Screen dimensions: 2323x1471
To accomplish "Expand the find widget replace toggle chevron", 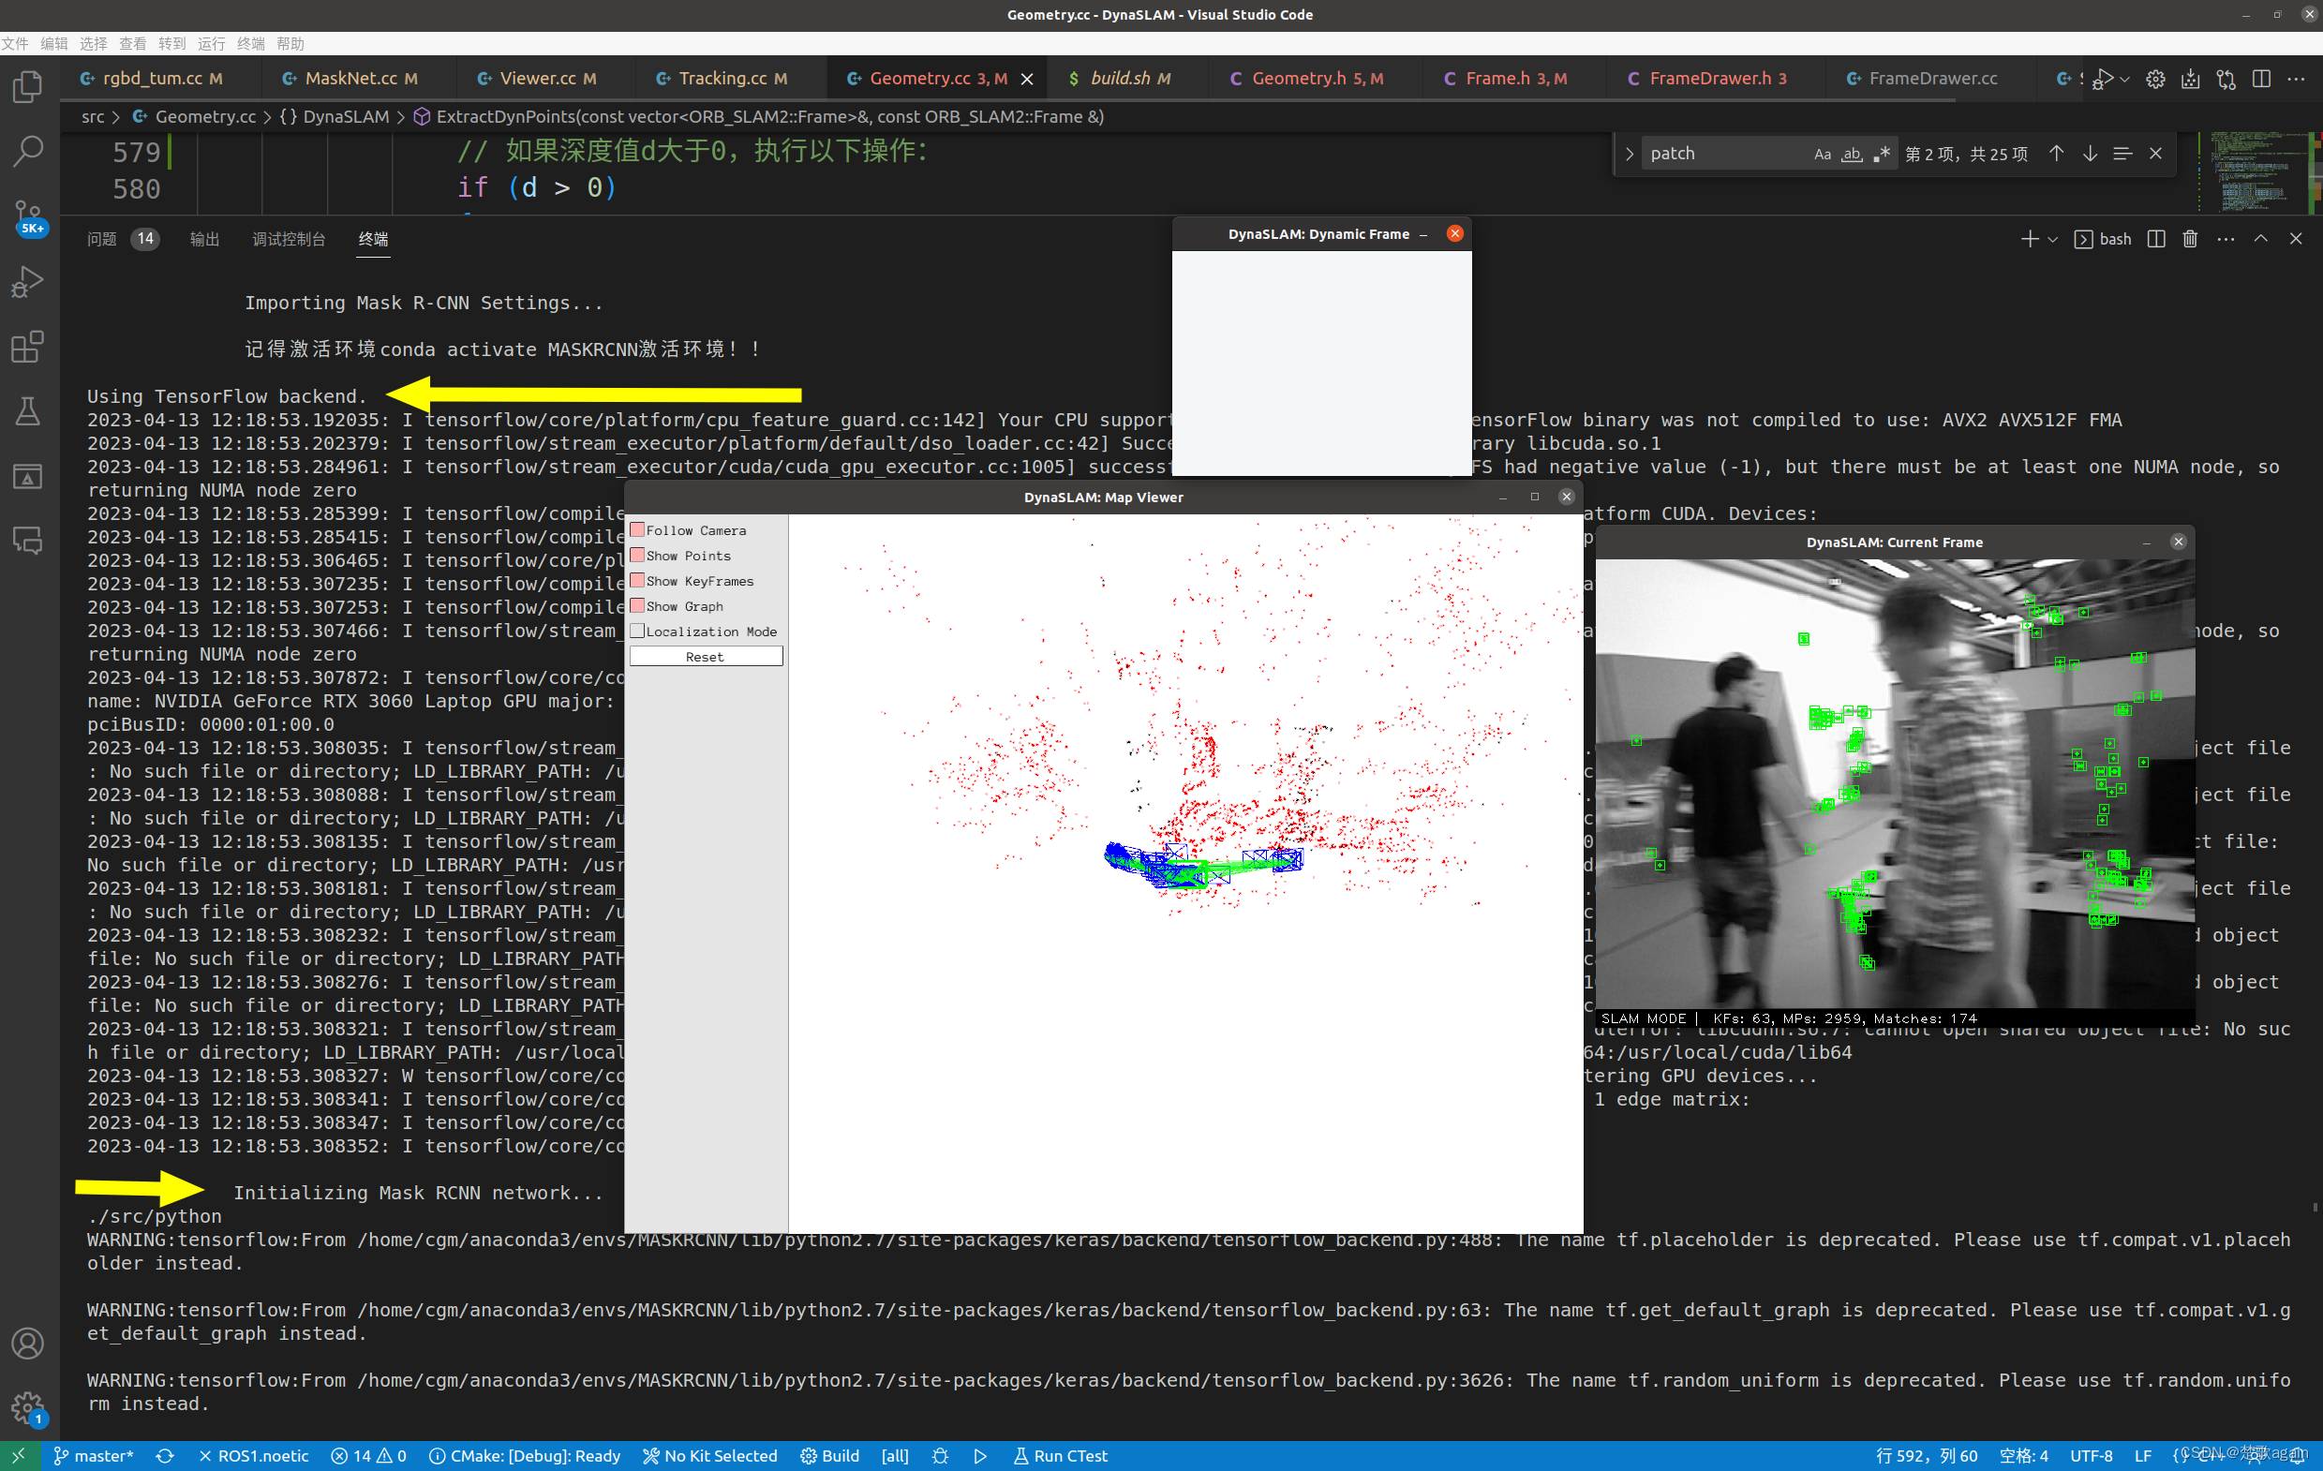I will coord(1630,154).
